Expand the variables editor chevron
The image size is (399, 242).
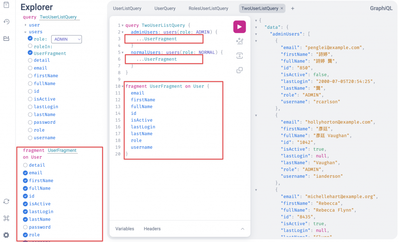(x=242, y=229)
